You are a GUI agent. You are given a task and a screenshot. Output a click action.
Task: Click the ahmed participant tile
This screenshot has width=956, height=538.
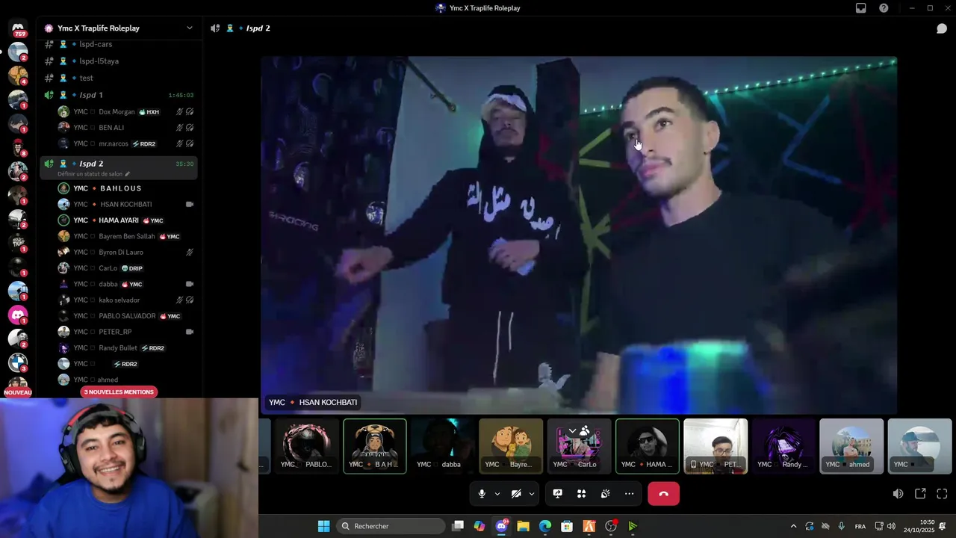tap(851, 446)
